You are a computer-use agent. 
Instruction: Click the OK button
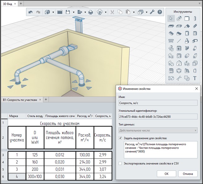(166, 174)
